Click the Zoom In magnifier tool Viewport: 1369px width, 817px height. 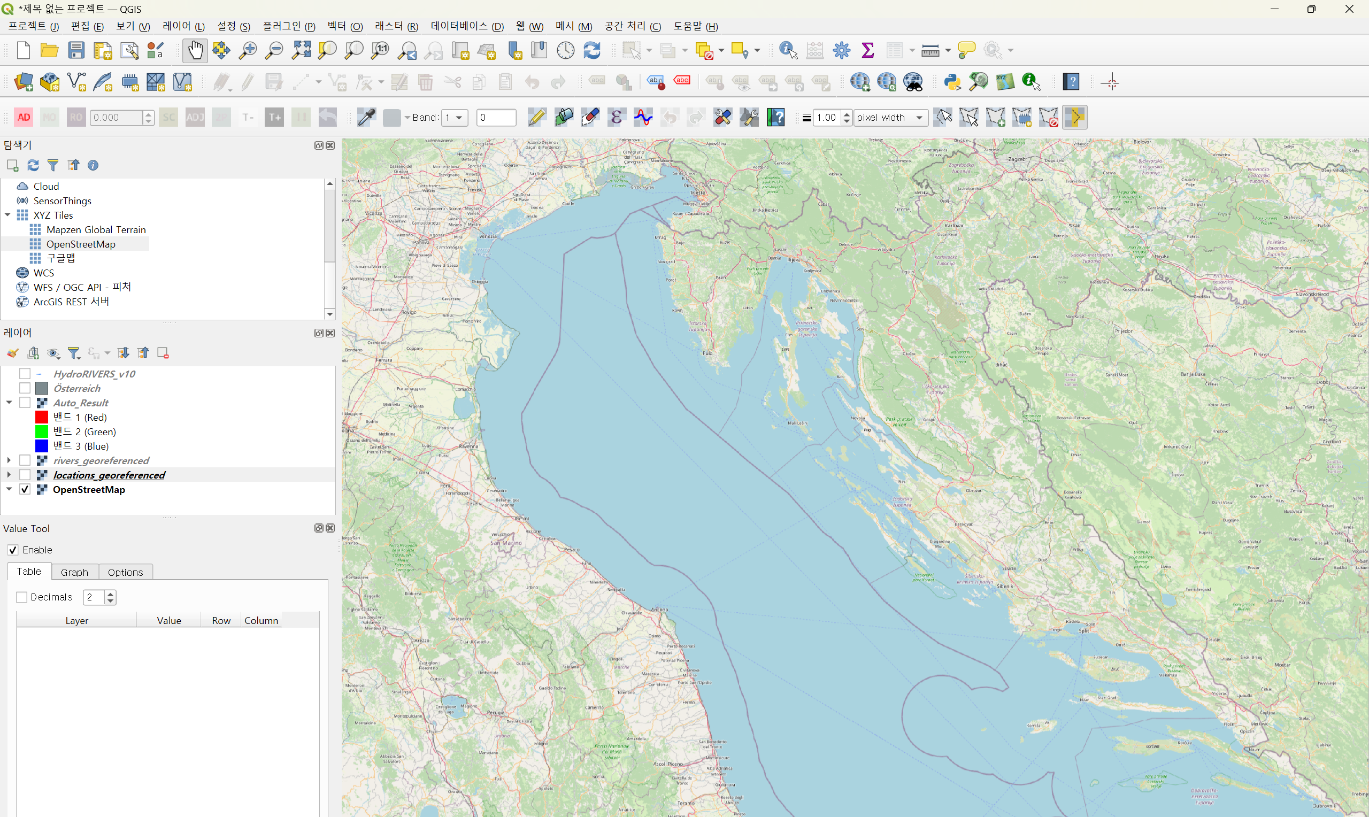click(248, 51)
